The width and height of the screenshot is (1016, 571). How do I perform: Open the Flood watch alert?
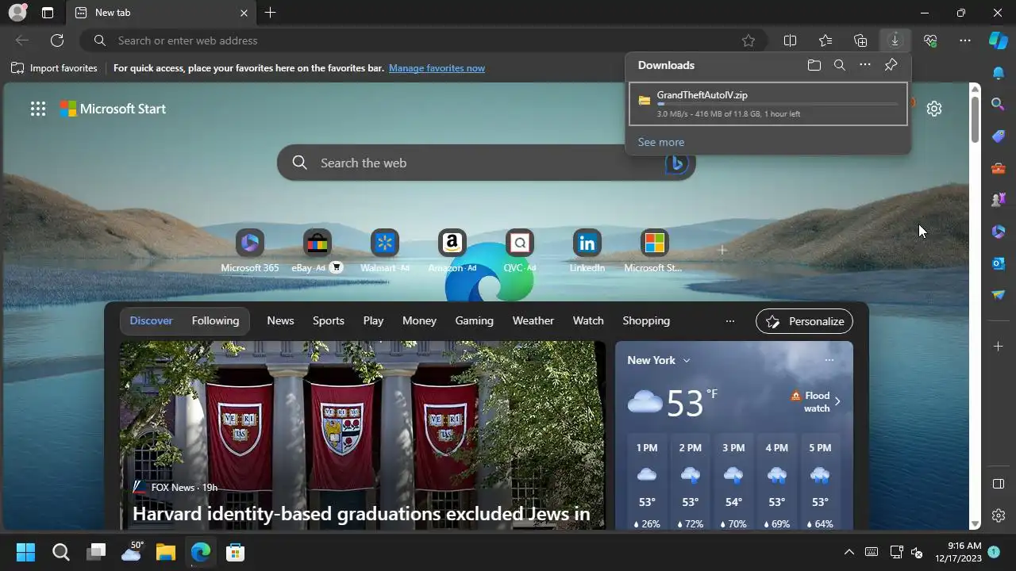click(x=815, y=401)
